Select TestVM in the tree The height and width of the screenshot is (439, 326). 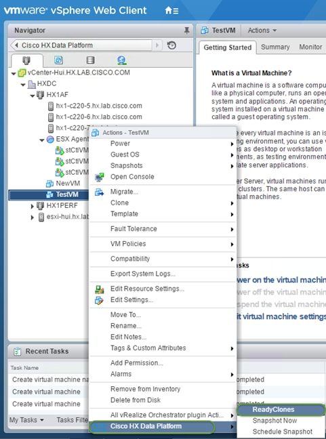tap(49, 194)
